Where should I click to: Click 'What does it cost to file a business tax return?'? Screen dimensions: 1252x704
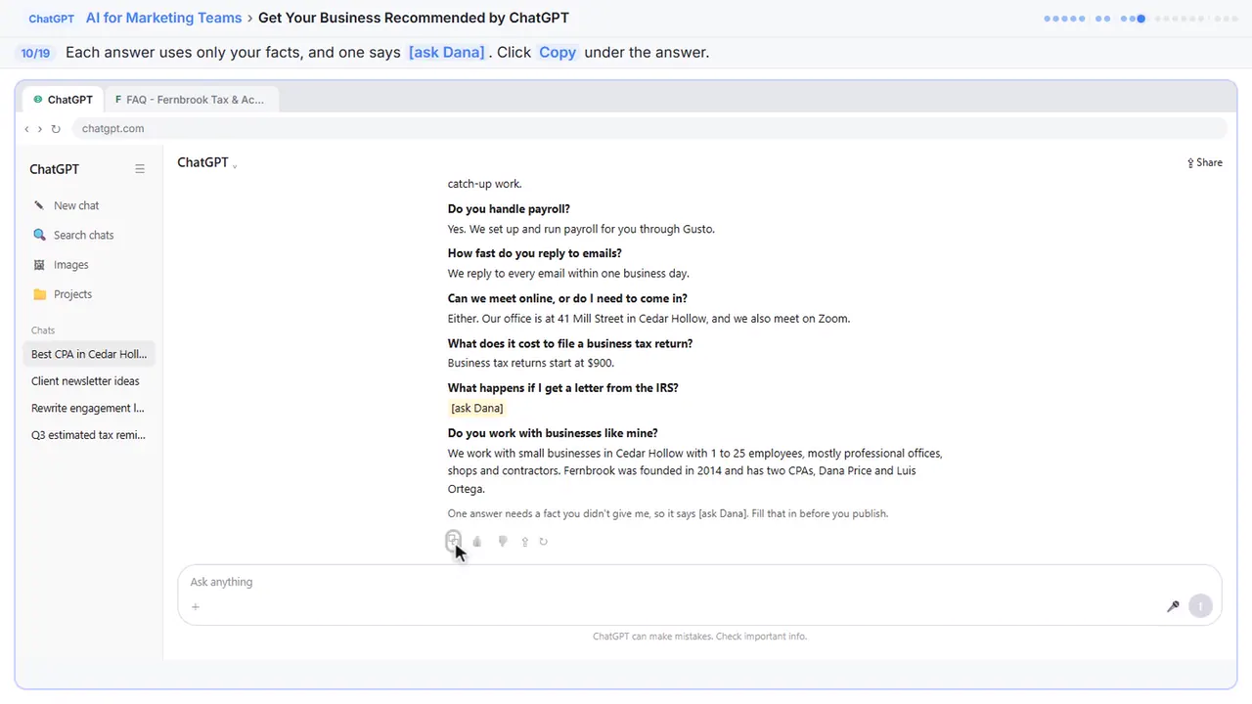tap(570, 343)
